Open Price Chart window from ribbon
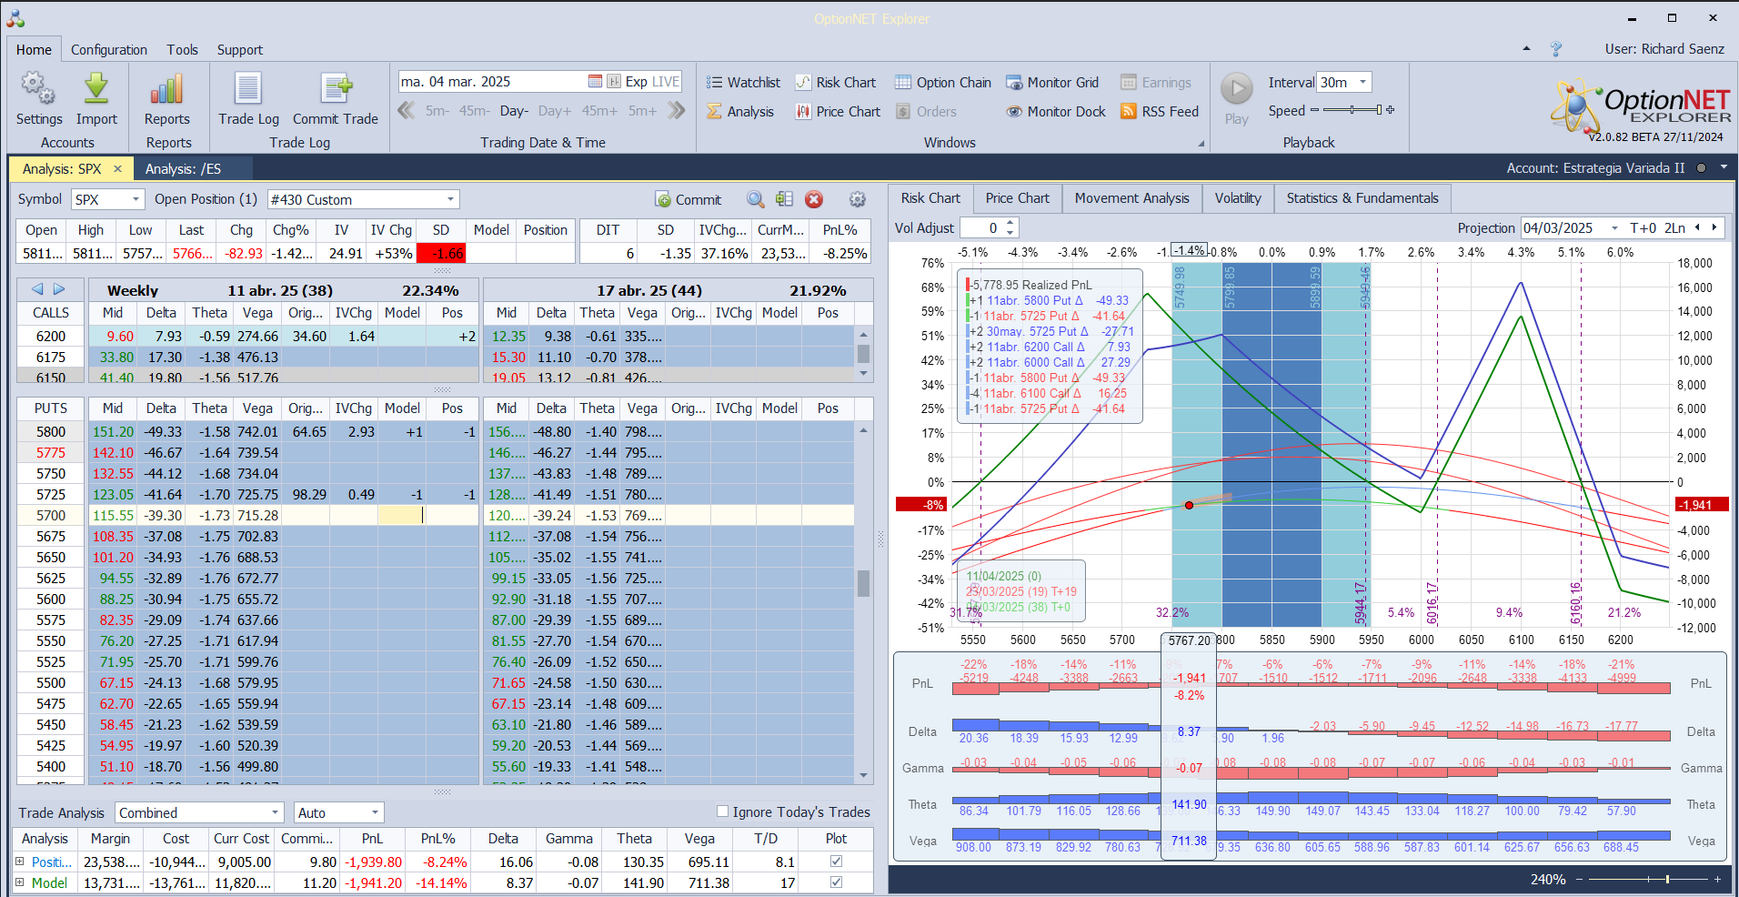Screen dimensions: 1739x897 [838, 111]
